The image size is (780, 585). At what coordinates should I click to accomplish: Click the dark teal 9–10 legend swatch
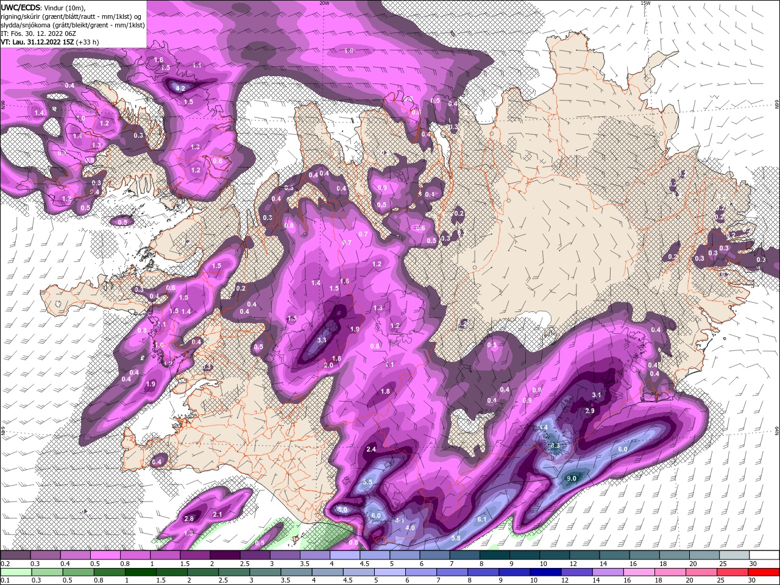tap(525, 555)
